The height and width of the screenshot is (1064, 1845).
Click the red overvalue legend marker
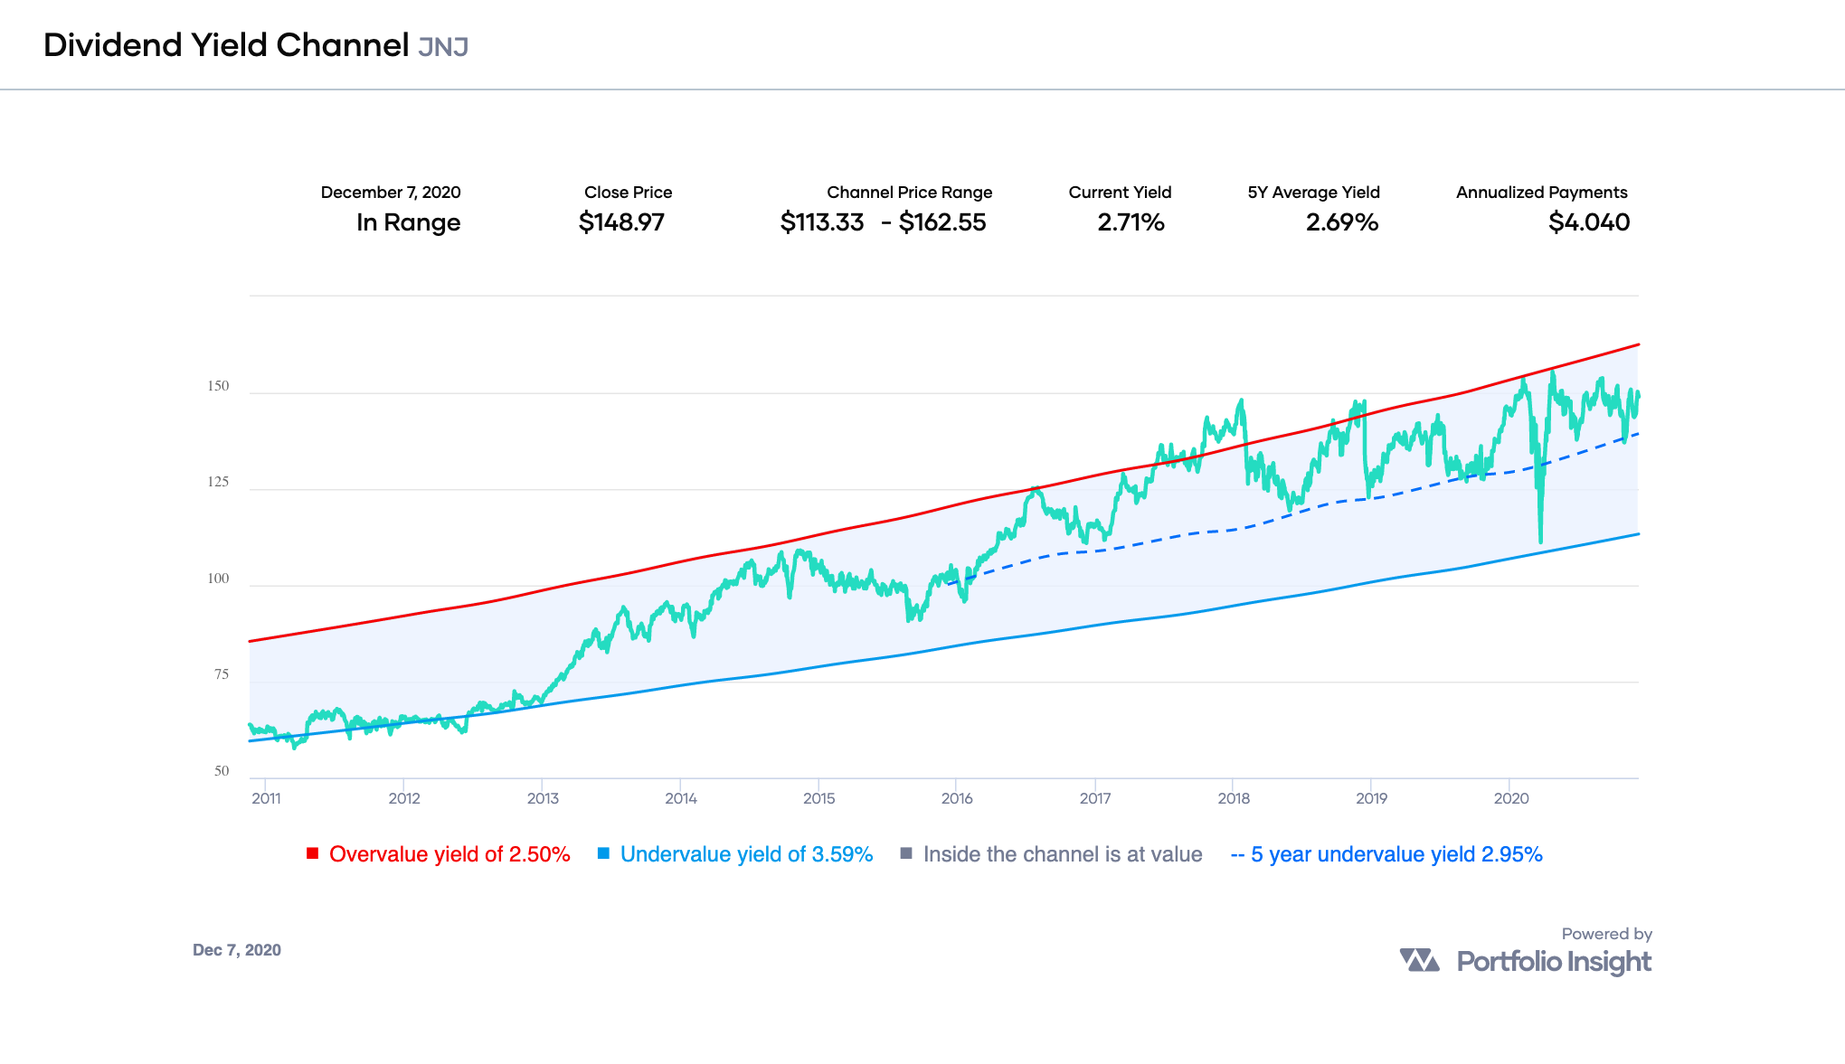coord(312,853)
